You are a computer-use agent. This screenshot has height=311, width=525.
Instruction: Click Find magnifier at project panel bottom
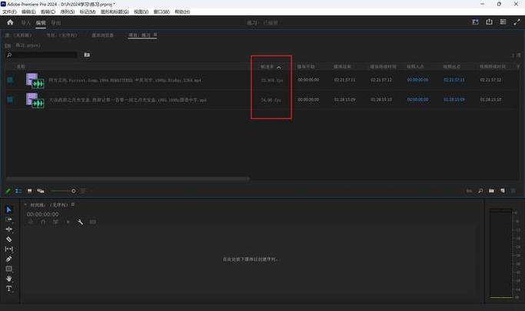480,191
